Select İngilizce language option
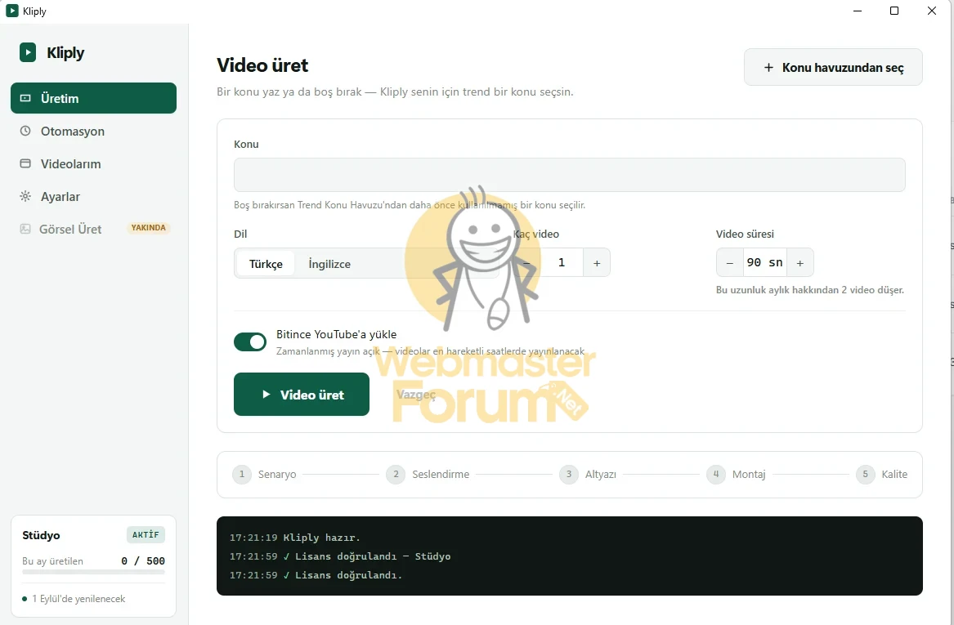This screenshot has height=625, width=954. (329, 264)
